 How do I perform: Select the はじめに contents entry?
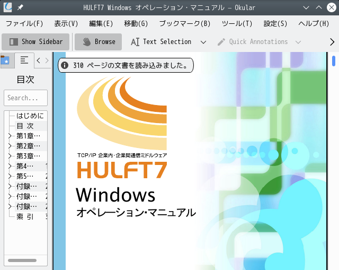30,116
